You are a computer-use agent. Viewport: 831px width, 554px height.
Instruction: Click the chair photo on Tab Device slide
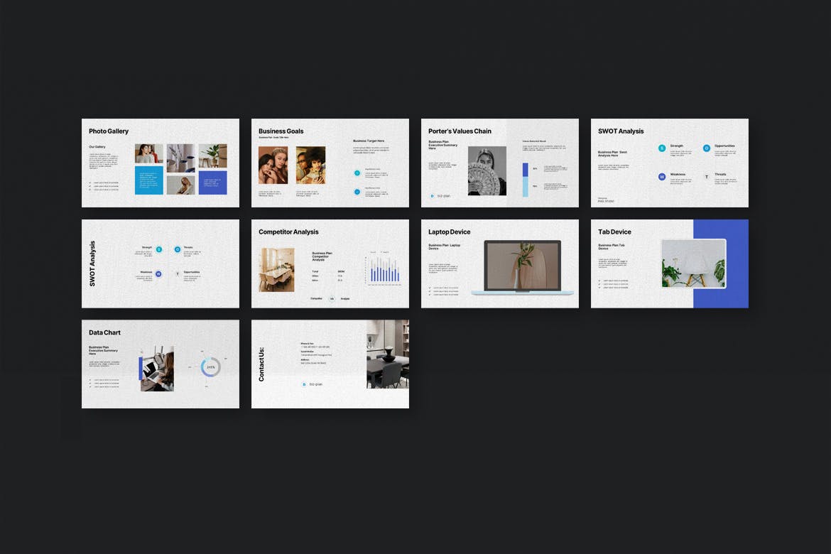click(693, 264)
